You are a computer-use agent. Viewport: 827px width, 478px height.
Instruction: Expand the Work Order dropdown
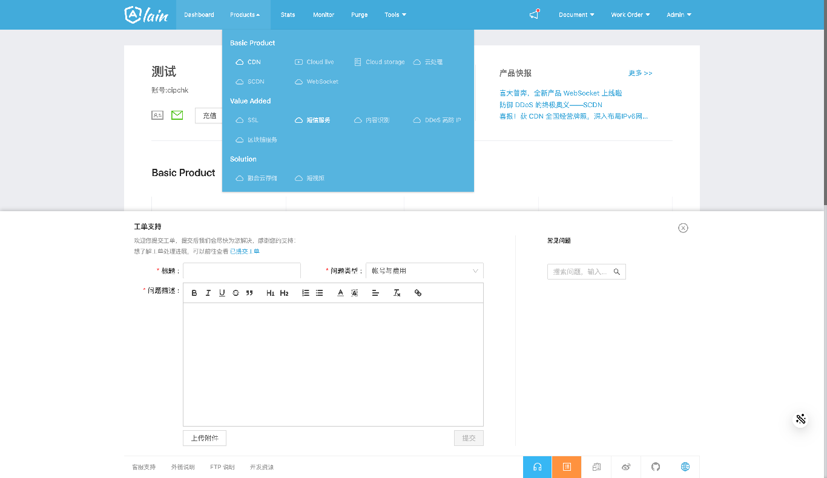click(630, 15)
